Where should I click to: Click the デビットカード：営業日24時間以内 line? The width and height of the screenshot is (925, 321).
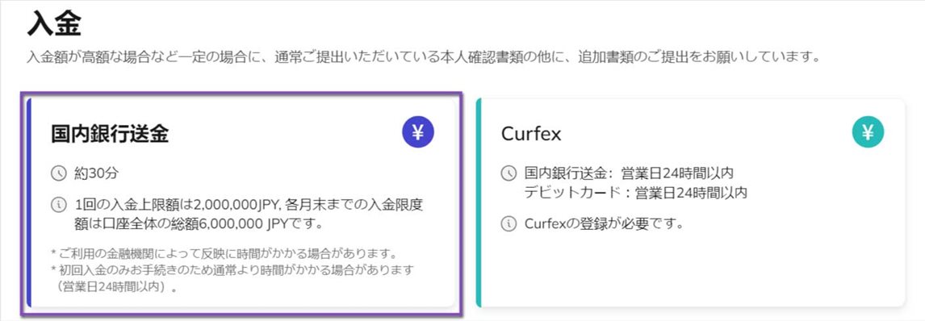coord(636,192)
